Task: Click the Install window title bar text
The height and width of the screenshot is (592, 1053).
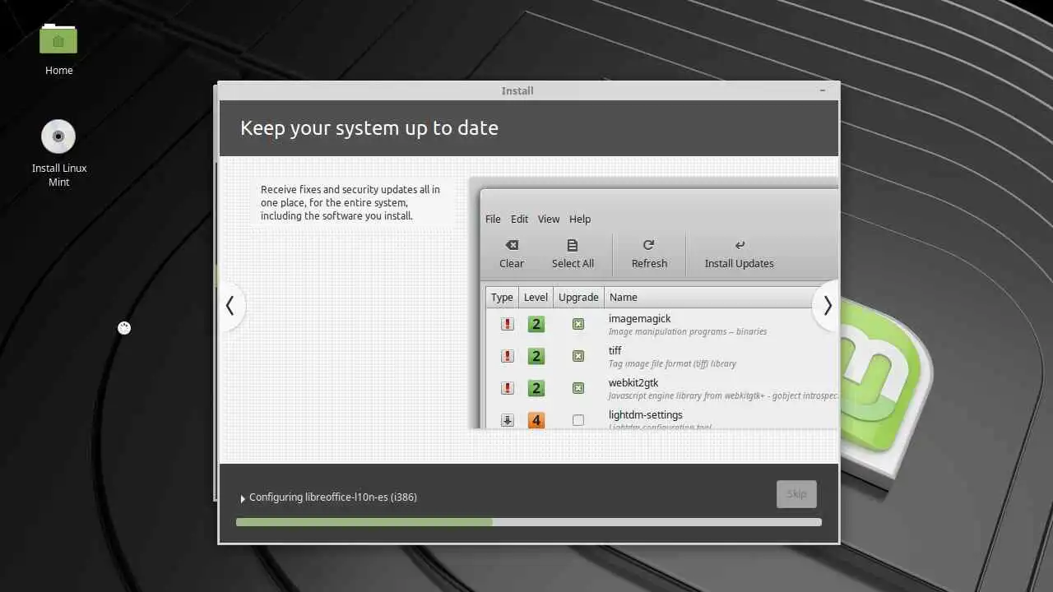Action: (x=517, y=90)
